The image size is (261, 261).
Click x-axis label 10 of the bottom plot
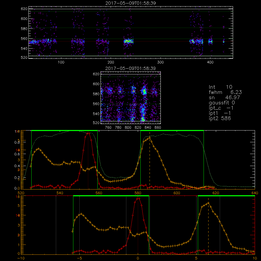255,258
